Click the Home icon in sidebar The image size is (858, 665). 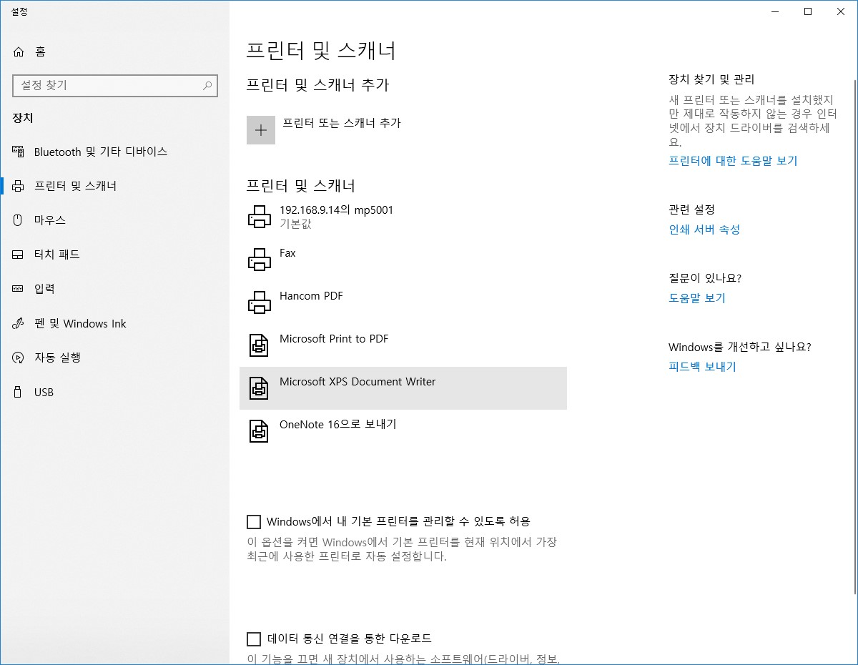point(19,51)
